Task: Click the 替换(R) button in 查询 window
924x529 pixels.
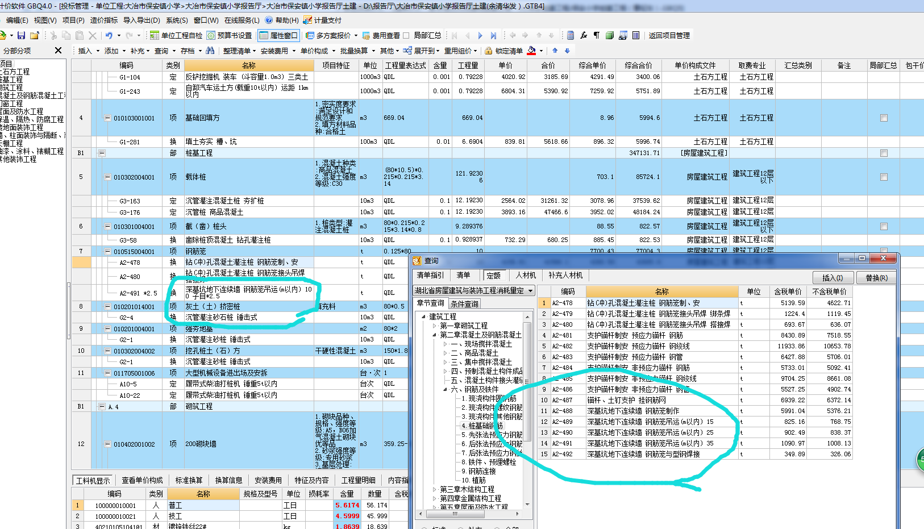Action: click(x=876, y=277)
